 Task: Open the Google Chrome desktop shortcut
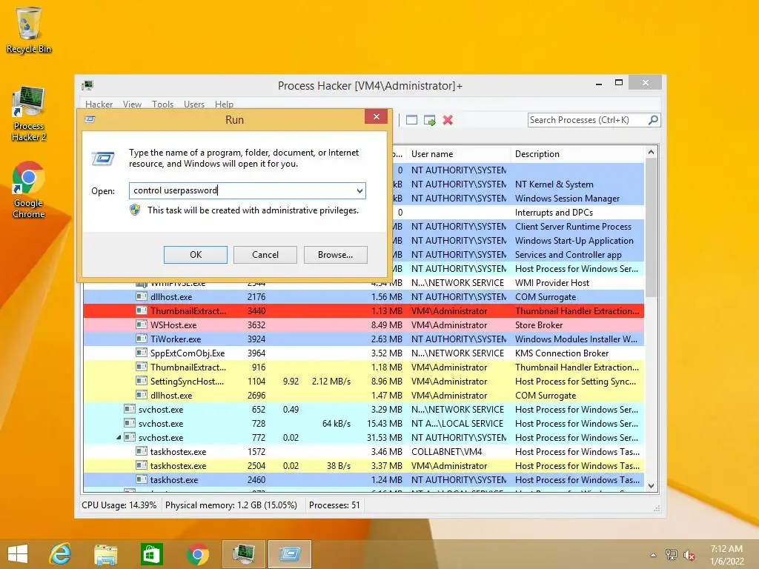29,190
